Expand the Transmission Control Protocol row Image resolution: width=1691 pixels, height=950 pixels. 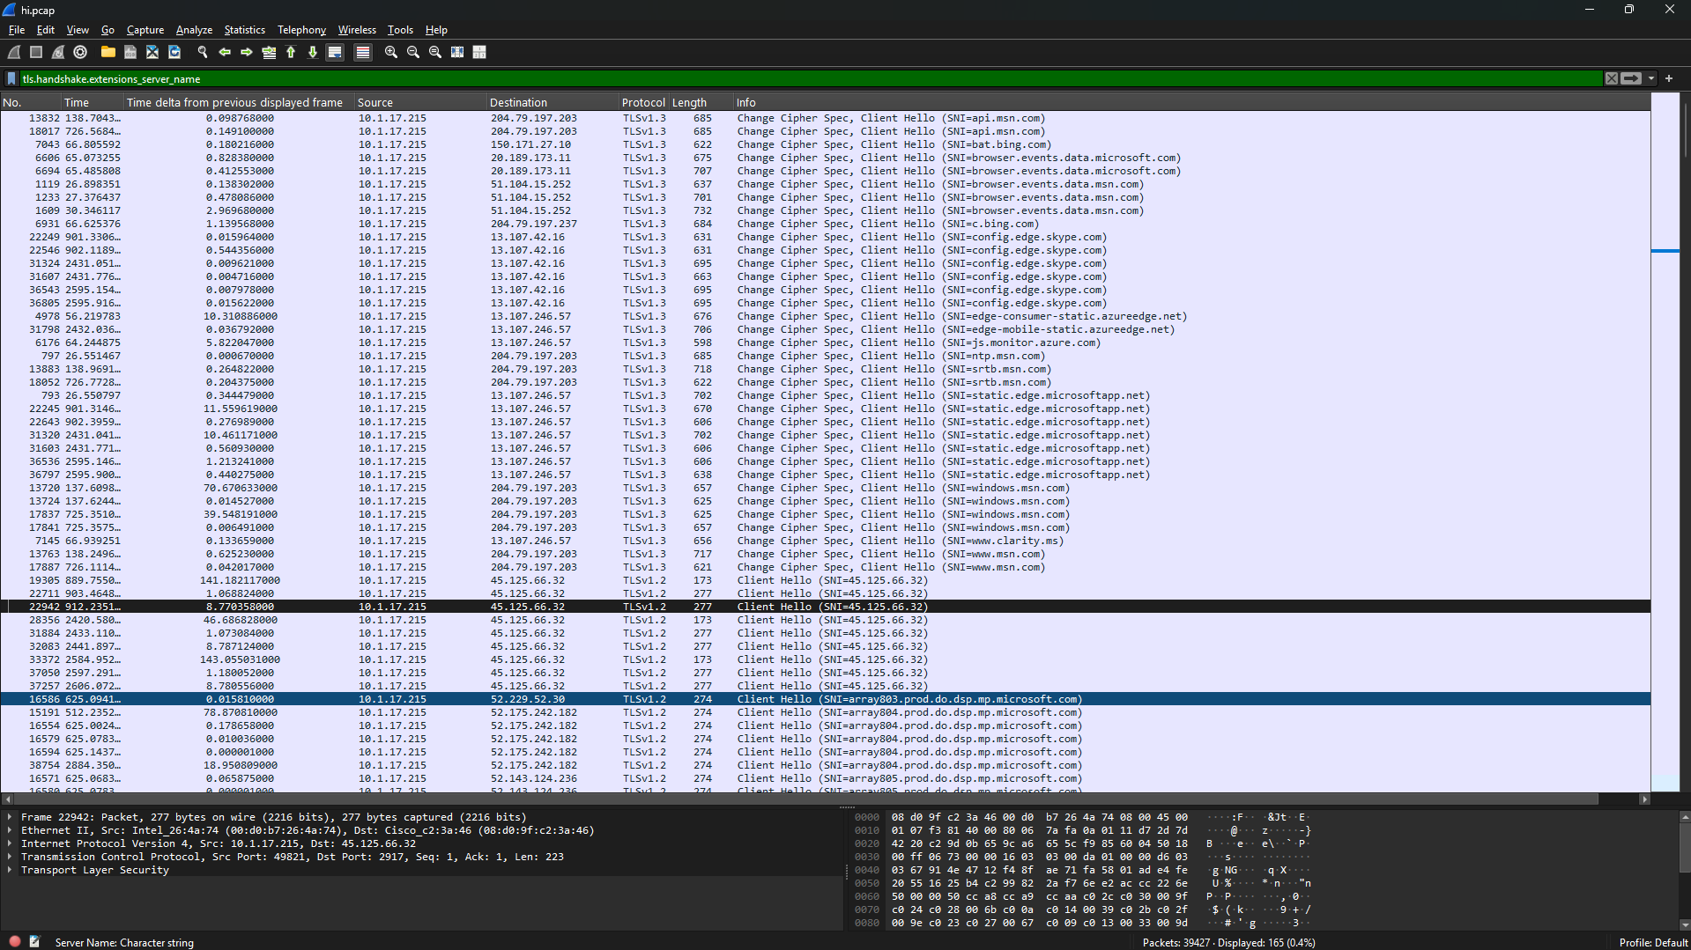click(x=10, y=857)
